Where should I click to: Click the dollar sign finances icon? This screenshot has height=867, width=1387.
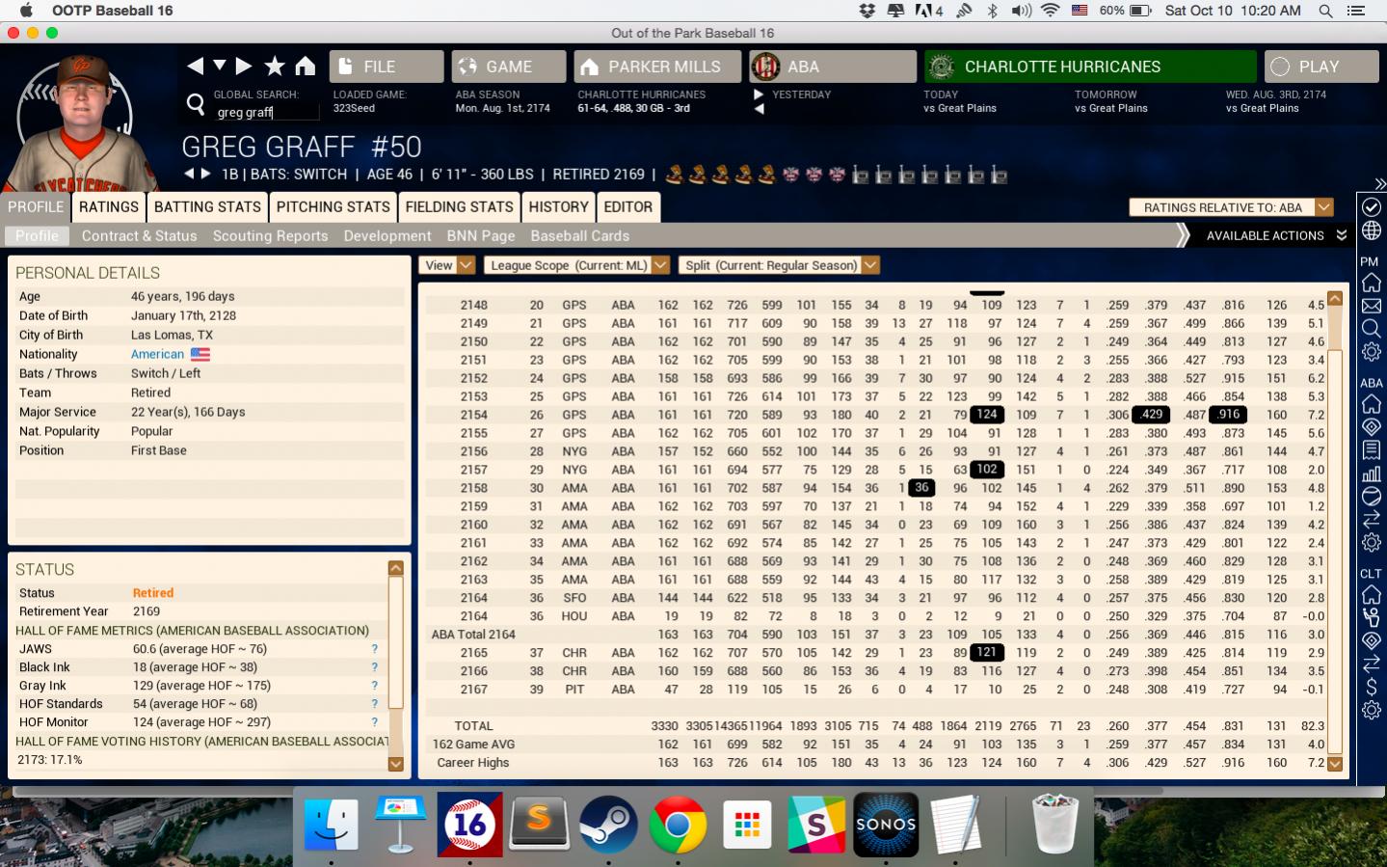point(1371,687)
